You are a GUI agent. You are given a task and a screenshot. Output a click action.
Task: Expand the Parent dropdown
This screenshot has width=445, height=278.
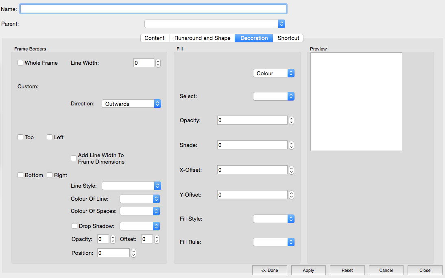point(215,24)
